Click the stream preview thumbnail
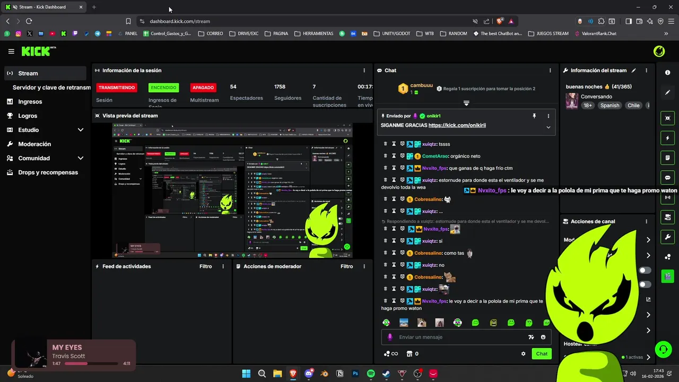The image size is (679, 382). (232, 190)
